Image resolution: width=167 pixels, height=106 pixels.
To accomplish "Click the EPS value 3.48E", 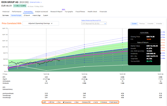I will coord(84,77).
